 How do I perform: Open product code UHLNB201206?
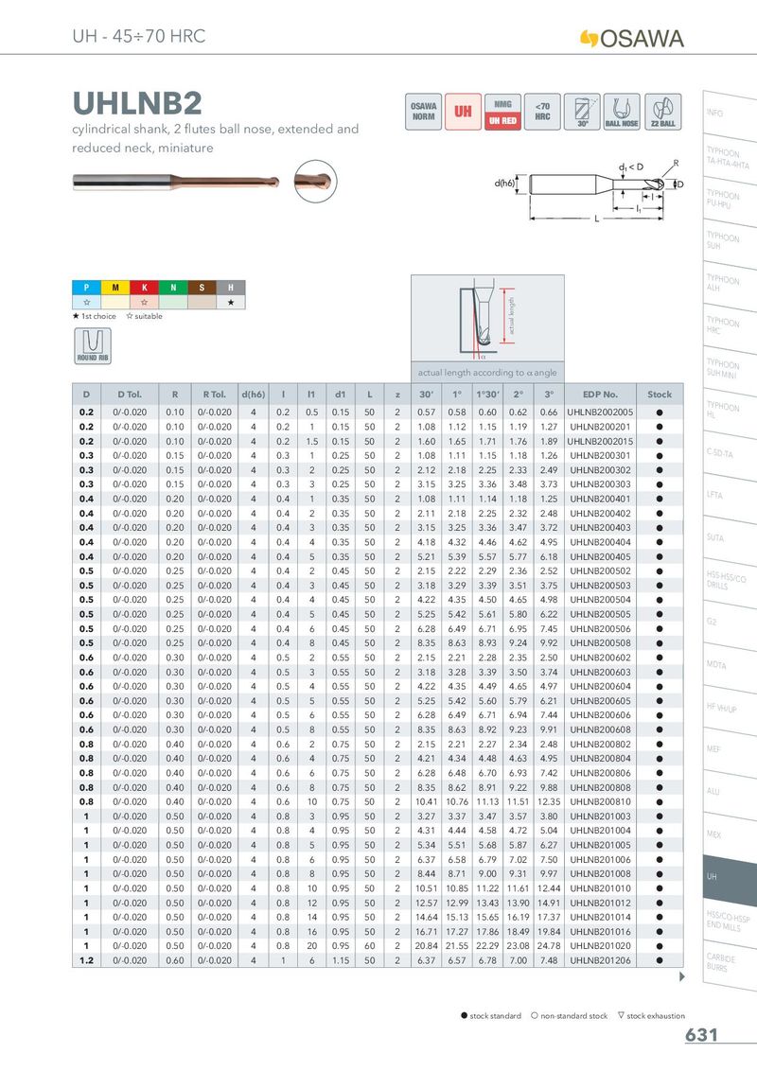[x=601, y=960]
